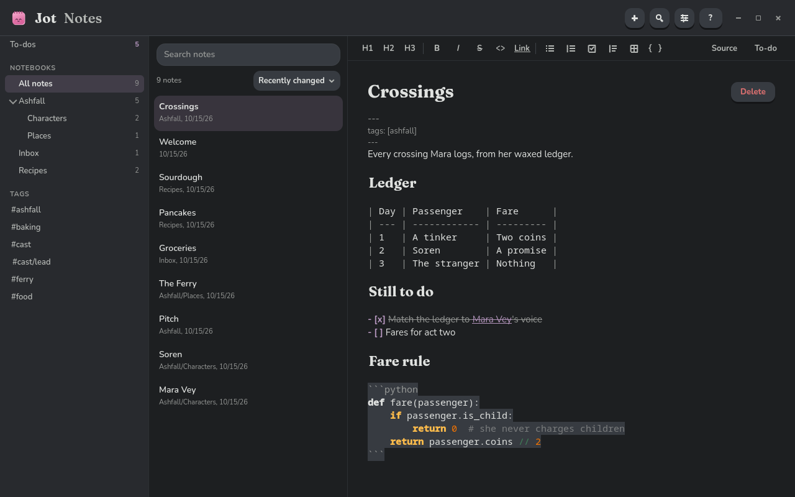
Task: Follow the Mara Vey link in the note
Action: point(492,319)
